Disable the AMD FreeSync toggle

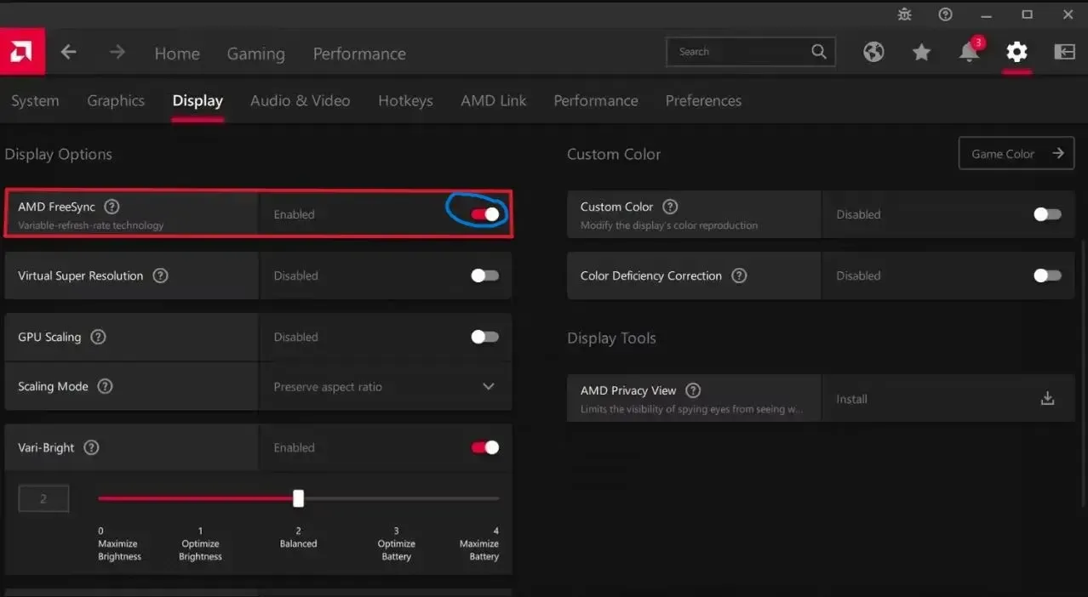(x=484, y=214)
